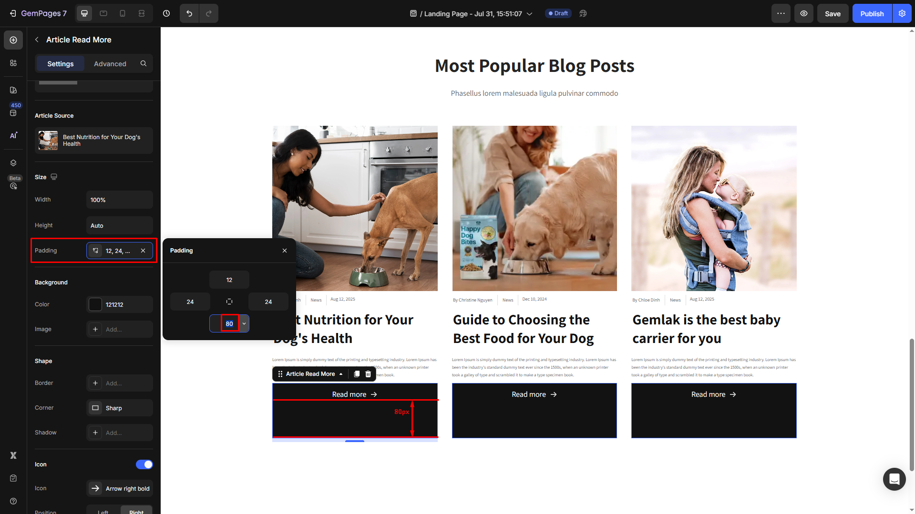Add a background Image

pyautogui.click(x=120, y=329)
